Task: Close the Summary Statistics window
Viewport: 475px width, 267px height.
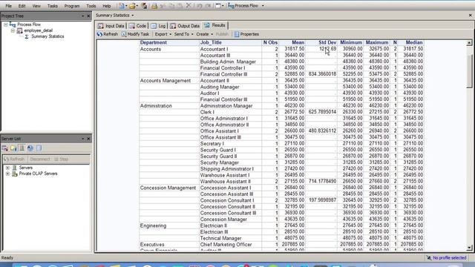Action: tap(470, 15)
